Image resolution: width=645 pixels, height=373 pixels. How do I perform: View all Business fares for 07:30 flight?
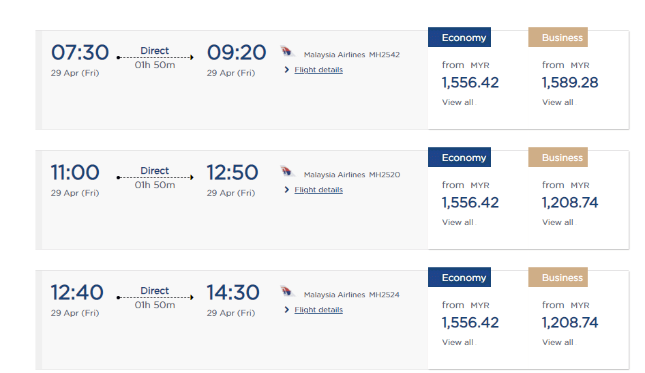tap(558, 102)
